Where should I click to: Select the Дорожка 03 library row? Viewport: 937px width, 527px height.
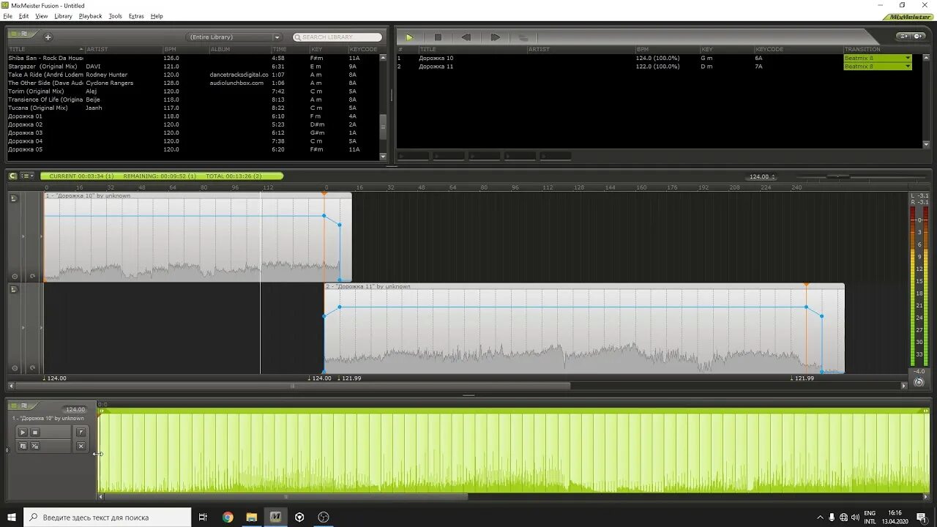[193, 132]
